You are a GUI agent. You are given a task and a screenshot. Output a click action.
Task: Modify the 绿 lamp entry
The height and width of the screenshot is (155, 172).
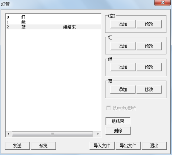coord(149,67)
